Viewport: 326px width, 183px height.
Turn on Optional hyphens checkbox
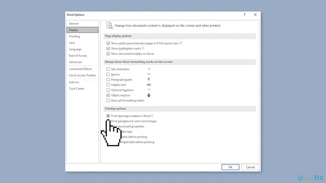108,90
